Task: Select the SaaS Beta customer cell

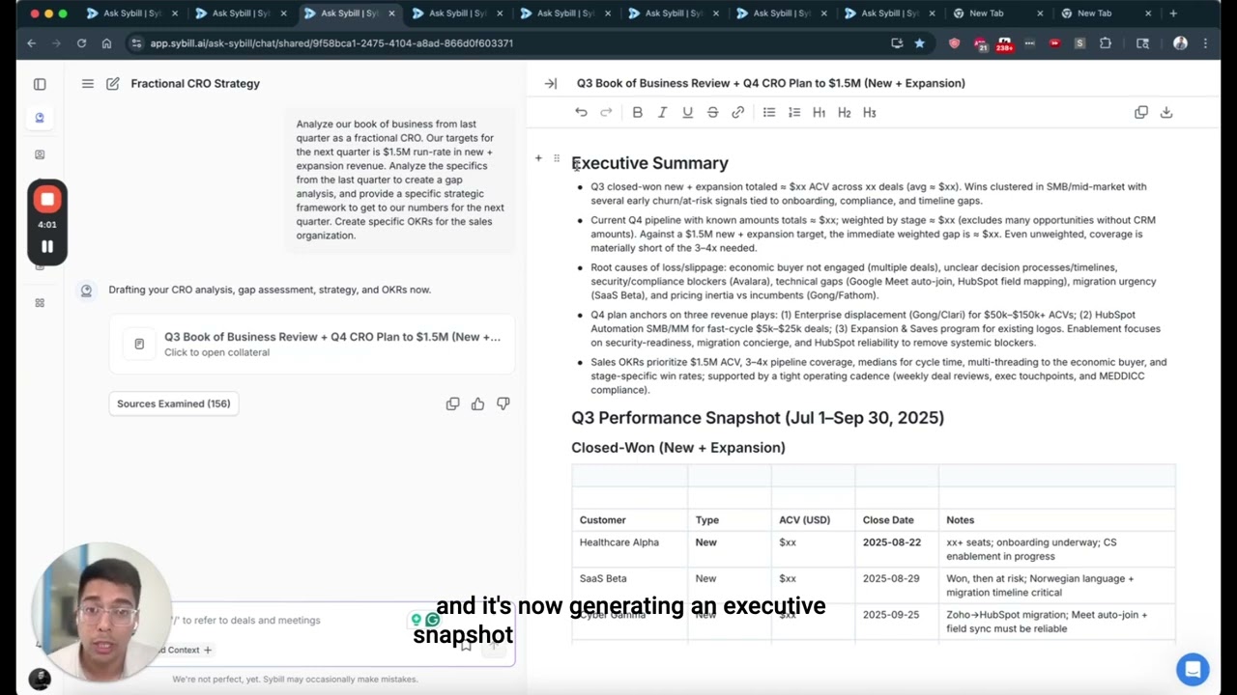Action: [629, 586]
